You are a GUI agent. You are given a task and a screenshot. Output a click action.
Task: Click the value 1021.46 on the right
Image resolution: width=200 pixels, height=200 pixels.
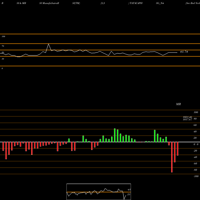point(188,117)
